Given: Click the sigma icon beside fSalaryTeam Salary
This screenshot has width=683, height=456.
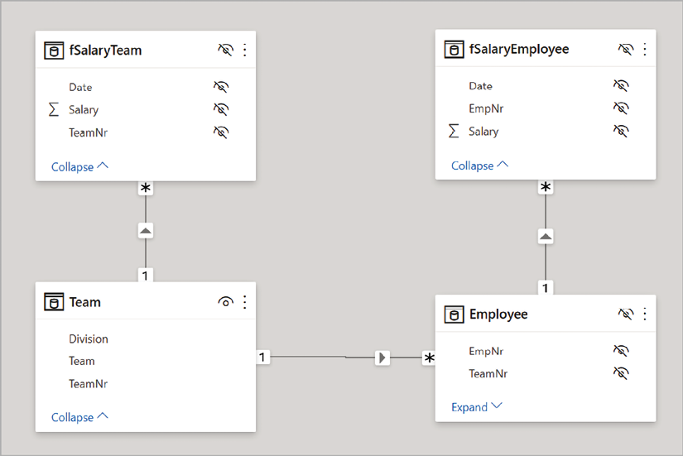Looking at the screenshot, I should [54, 109].
